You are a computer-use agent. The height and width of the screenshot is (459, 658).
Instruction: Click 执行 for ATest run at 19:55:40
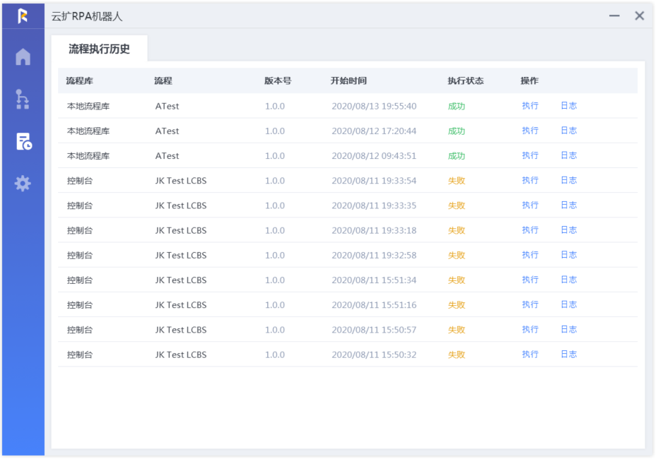(530, 106)
